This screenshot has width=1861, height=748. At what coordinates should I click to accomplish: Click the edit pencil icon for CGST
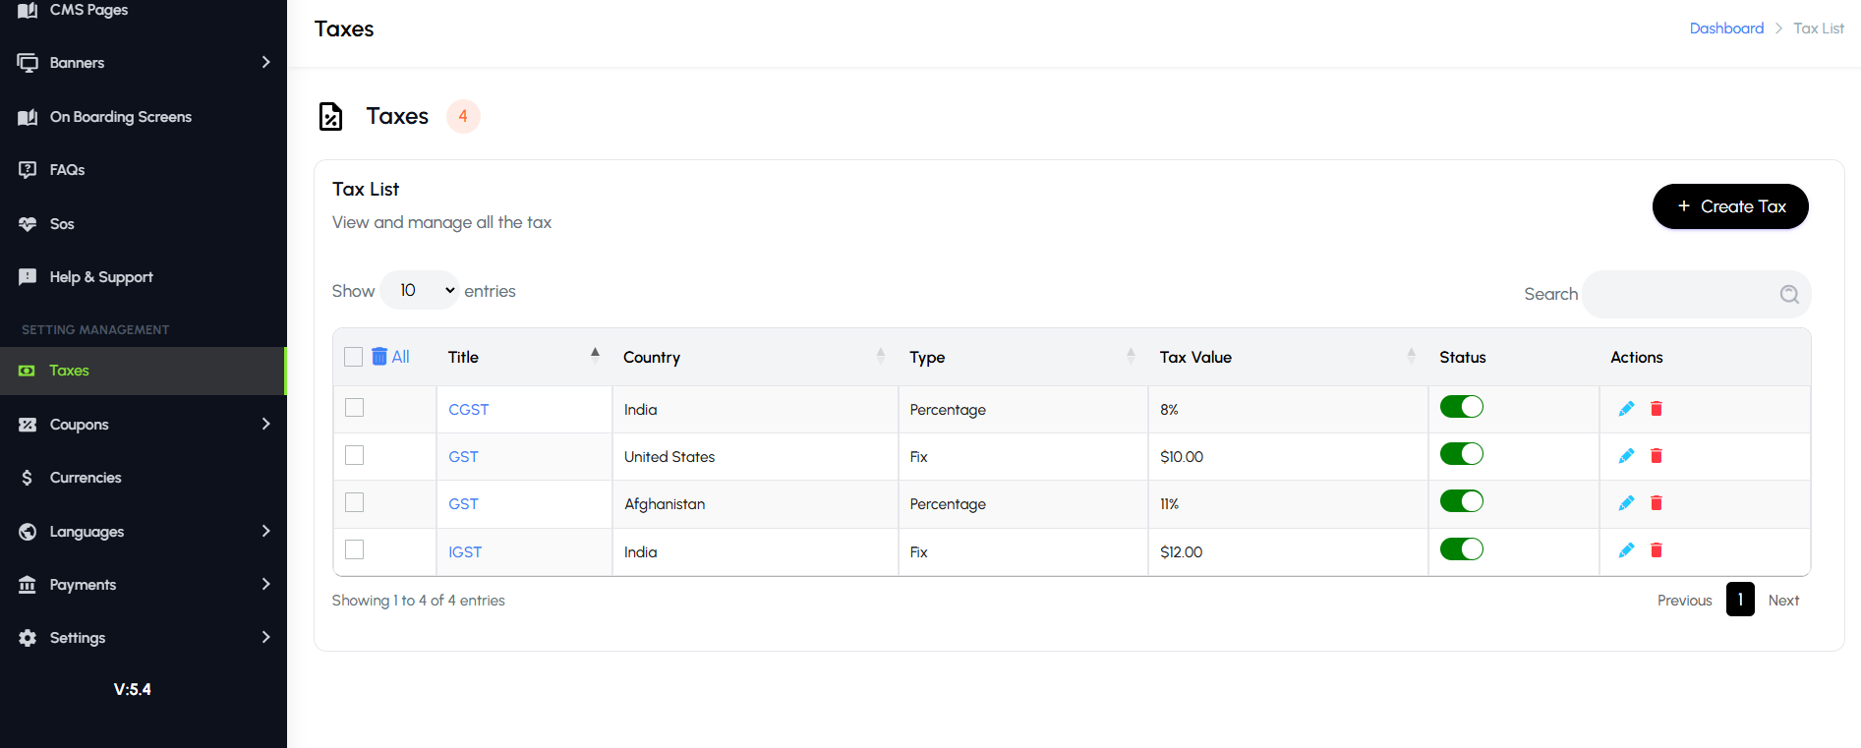coord(1626,409)
